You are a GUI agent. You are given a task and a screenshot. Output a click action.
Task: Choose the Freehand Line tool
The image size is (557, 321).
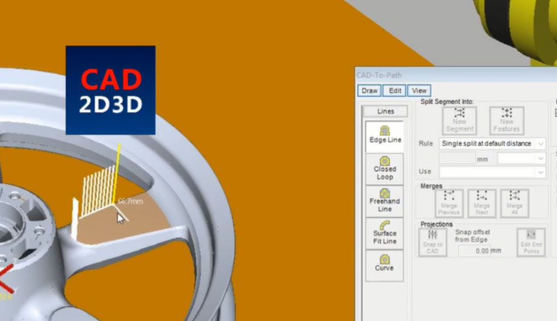[385, 201]
